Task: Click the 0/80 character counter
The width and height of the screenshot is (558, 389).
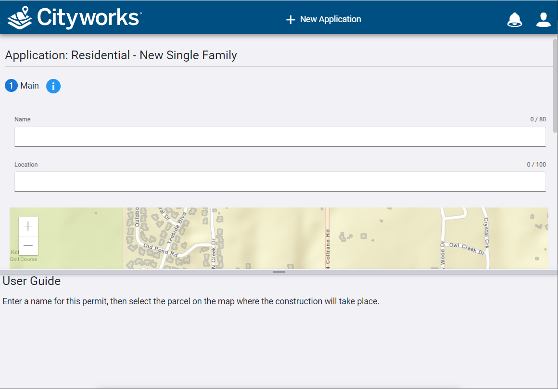Action: [x=538, y=119]
